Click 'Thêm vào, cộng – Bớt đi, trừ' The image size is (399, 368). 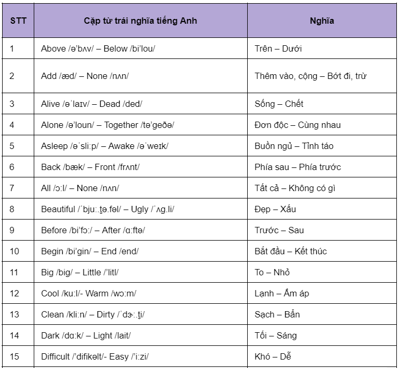tap(310, 76)
